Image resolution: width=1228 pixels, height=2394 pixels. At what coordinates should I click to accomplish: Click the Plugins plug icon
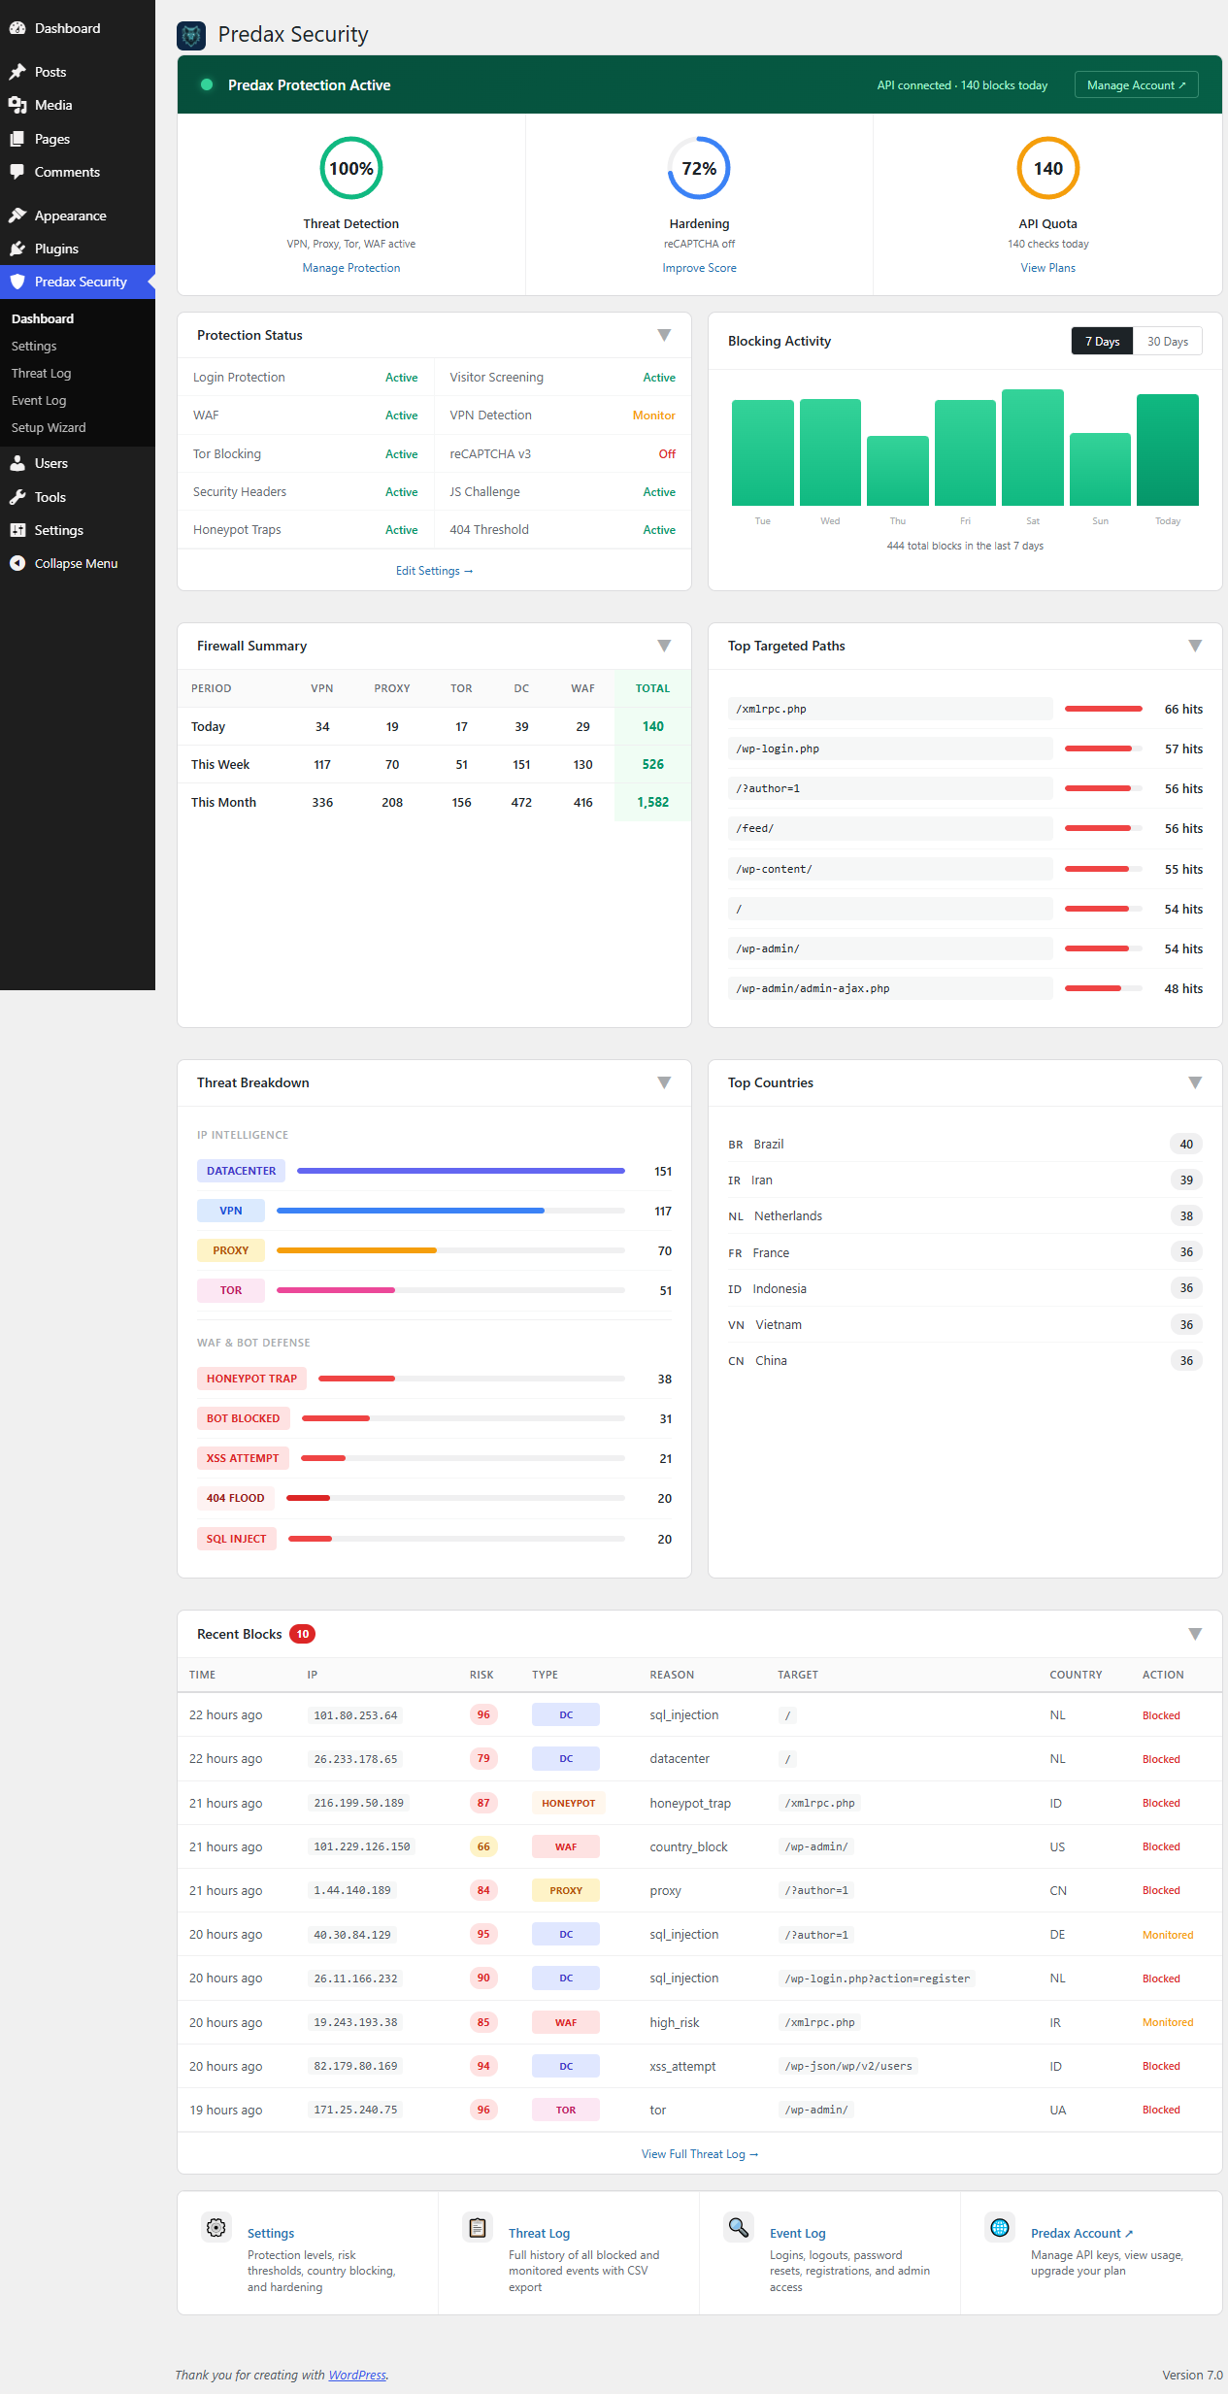tap(17, 249)
